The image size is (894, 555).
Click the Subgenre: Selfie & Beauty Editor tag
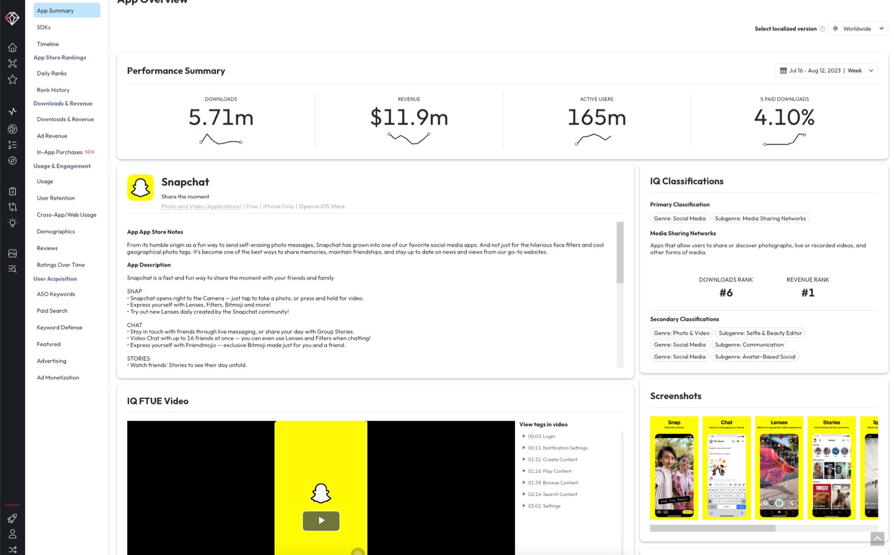[760, 333]
